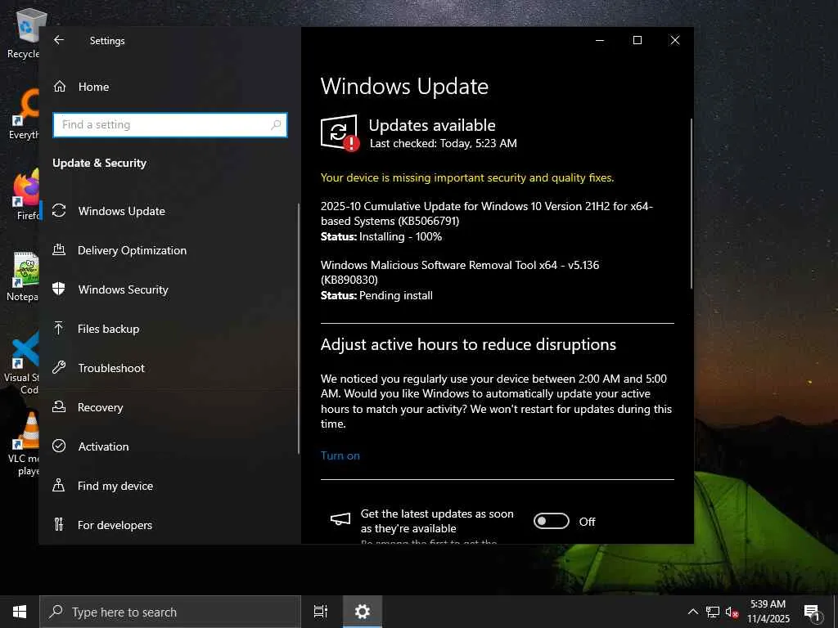Viewport: 838px width, 628px height.
Task: Select the Notepad++ desktop shortcut
Action: pyautogui.click(x=24, y=276)
